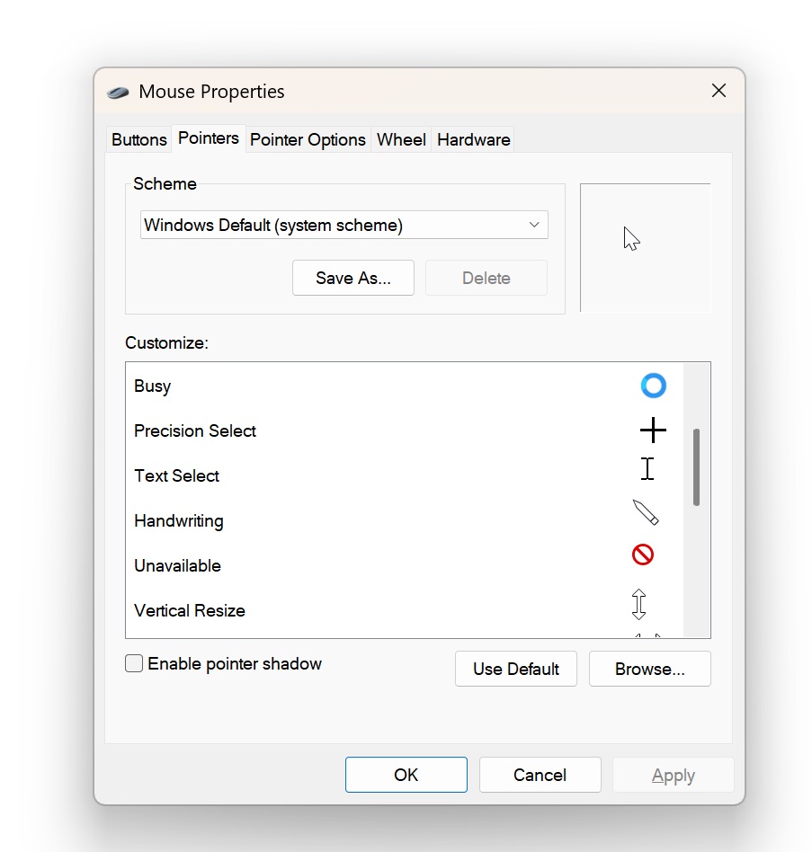Open the Scheme dropdown list
The image size is (812, 852).
tap(344, 225)
